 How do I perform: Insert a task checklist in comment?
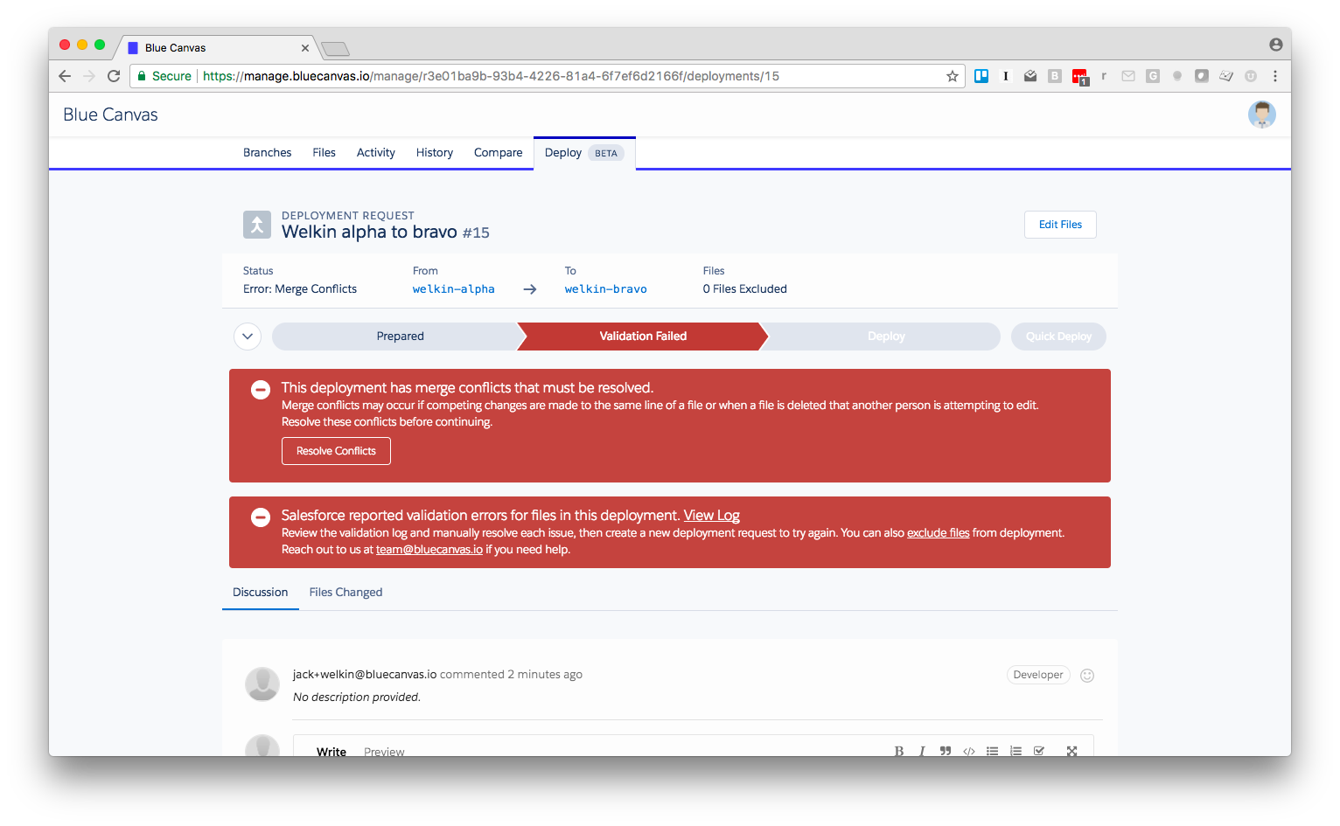(x=1039, y=751)
